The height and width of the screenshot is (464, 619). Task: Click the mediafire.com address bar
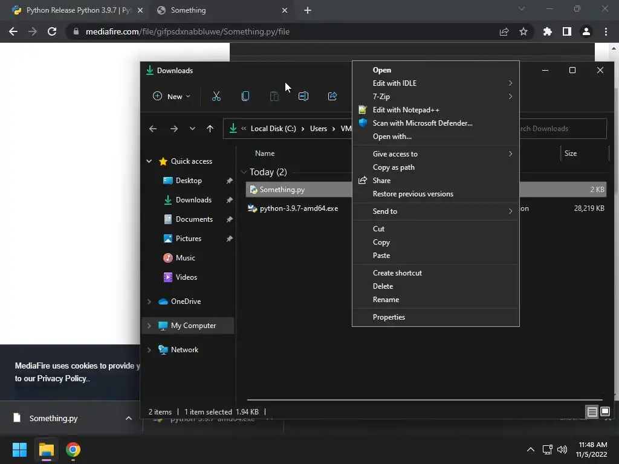point(284,31)
